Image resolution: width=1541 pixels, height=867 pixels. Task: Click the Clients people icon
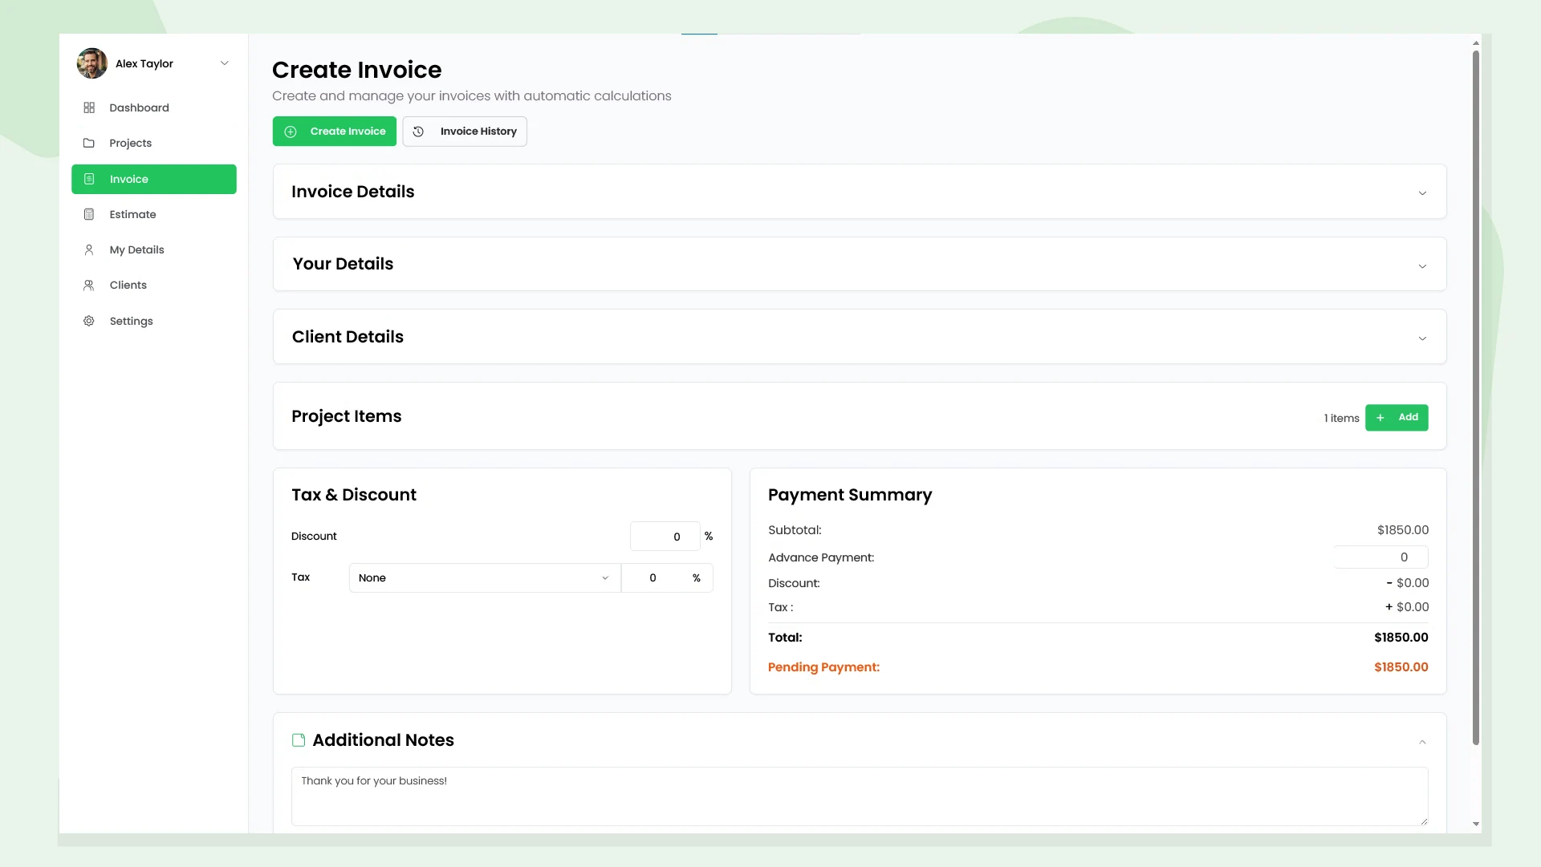[88, 285]
